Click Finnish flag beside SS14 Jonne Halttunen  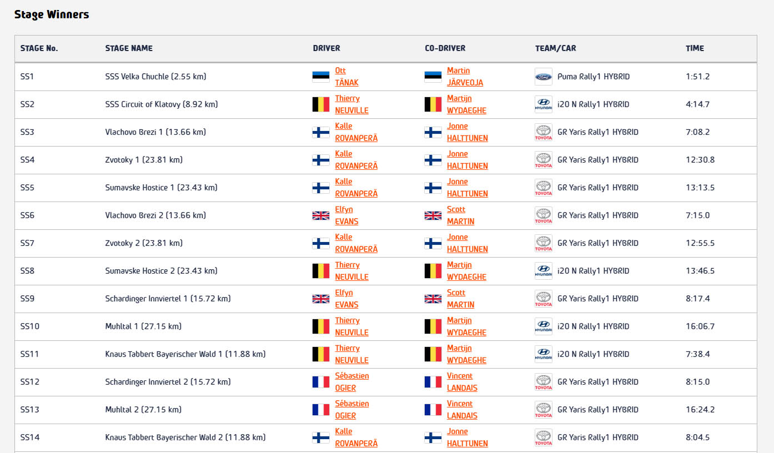click(x=433, y=437)
